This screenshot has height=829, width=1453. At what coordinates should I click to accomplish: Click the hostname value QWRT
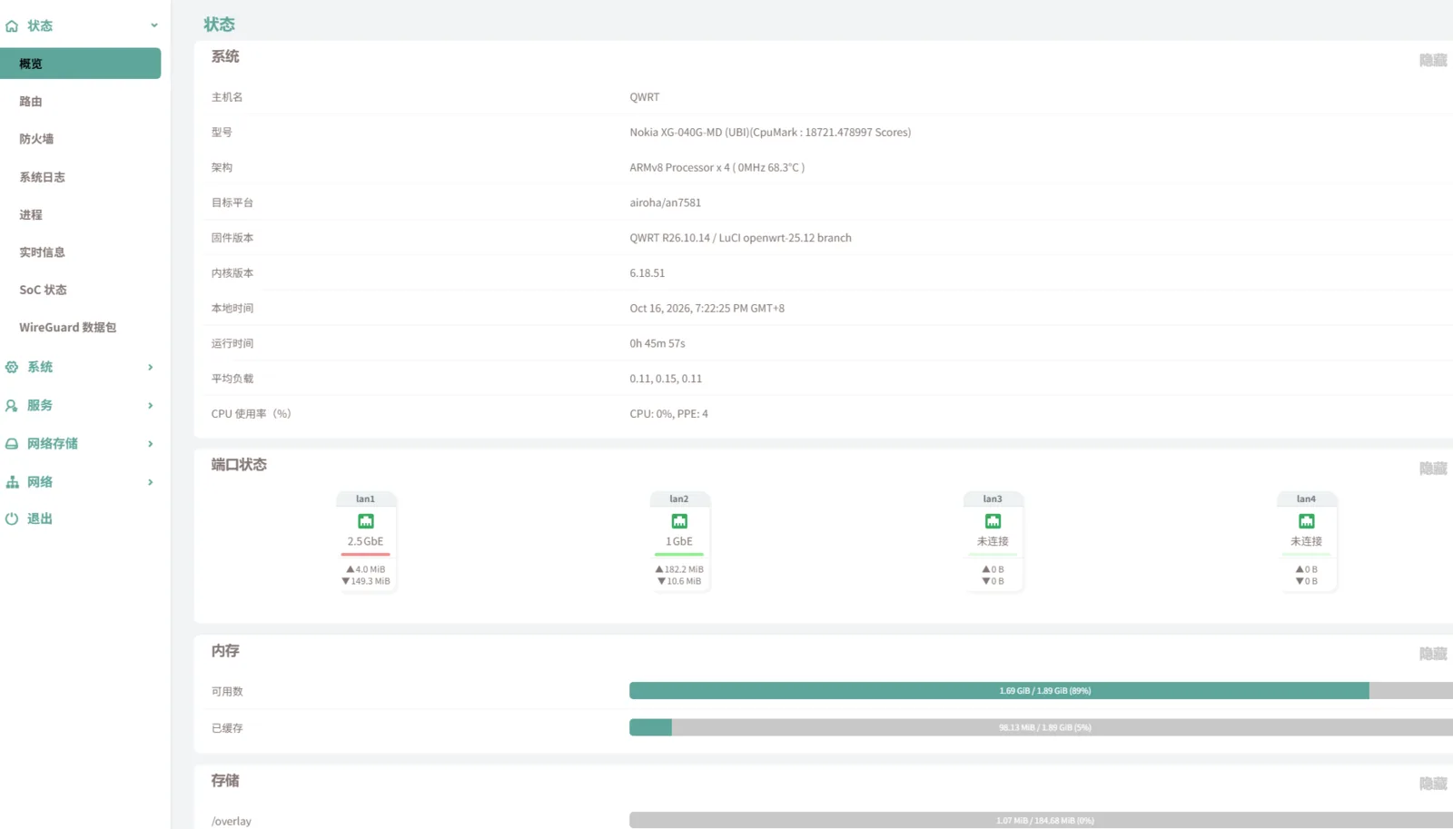645,97
